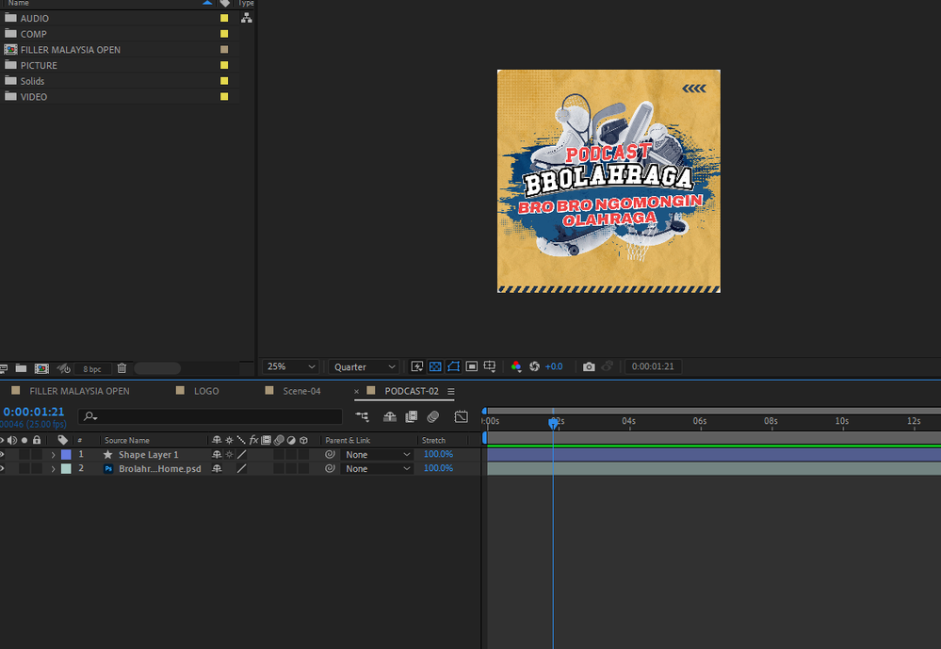The width and height of the screenshot is (941, 649).
Task: Expand Shape Layer 1 properties
Action: coord(53,455)
